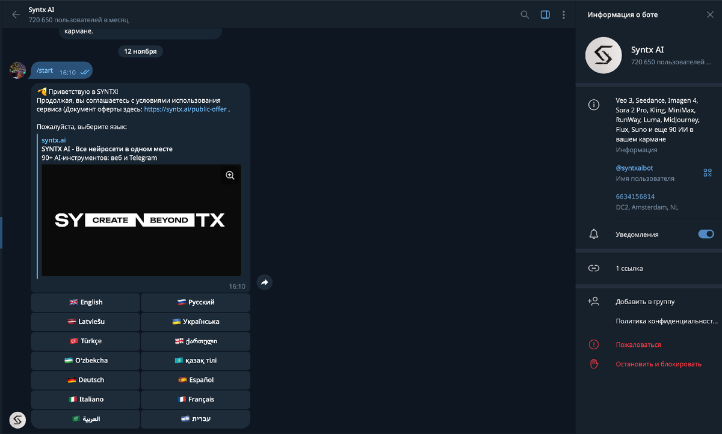Open search in chat magnifier icon
Viewport: 722px width, 434px height.
[x=525, y=14]
